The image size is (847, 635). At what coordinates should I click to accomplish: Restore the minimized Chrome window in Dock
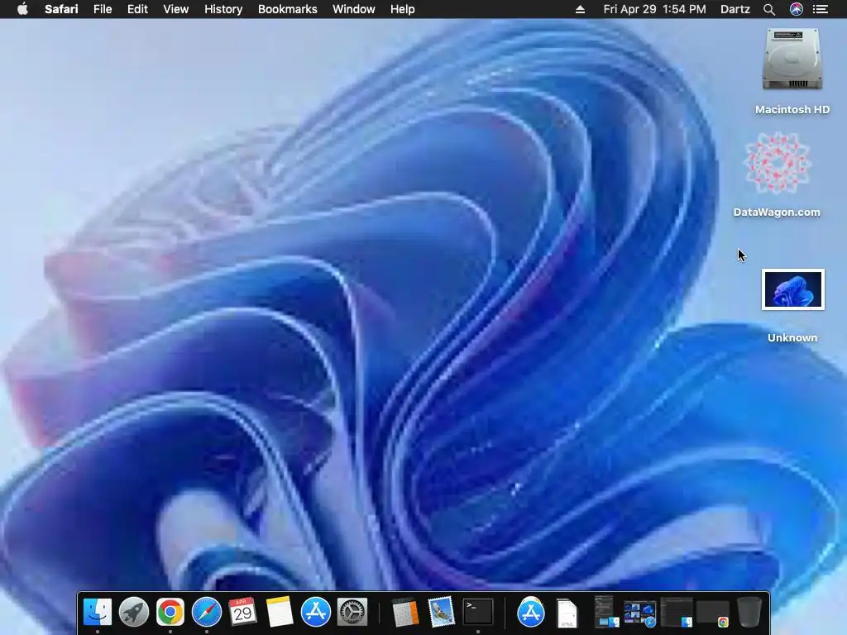(712, 614)
